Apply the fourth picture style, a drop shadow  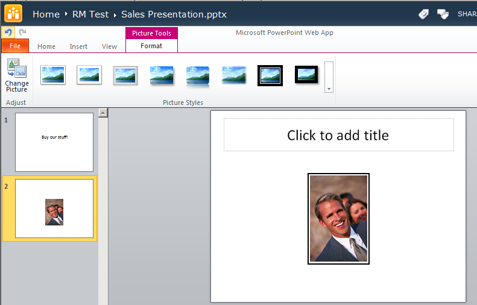162,75
